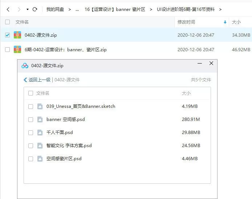This screenshot has height=199, width=252.
Task: Click the file icon for banner 空间感.psd
Action: click(40, 119)
